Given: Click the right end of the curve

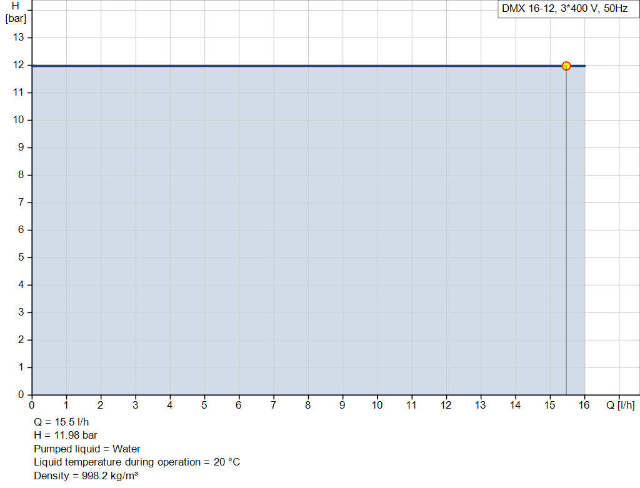Looking at the screenshot, I should point(583,65).
